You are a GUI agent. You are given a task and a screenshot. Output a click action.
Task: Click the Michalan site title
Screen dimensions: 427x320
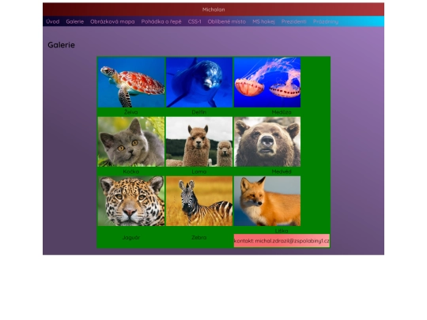[213, 9]
